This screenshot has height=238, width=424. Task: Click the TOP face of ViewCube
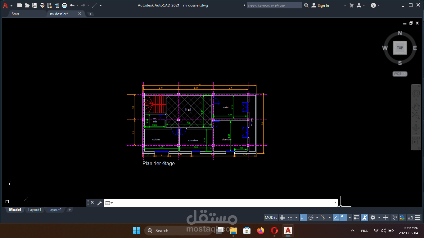click(400, 48)
